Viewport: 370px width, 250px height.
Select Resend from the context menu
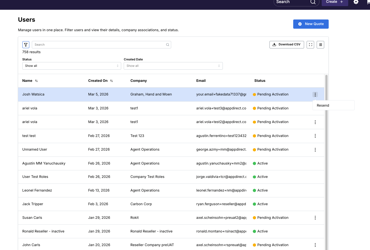(x=323, y=106)
